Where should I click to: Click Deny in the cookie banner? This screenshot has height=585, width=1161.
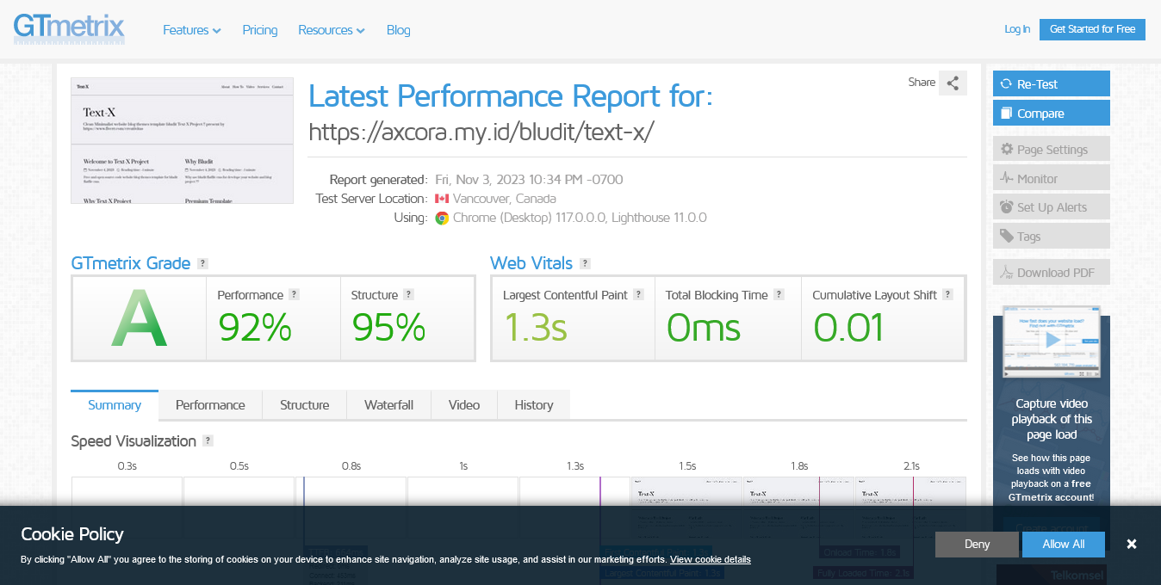[977, 544]
